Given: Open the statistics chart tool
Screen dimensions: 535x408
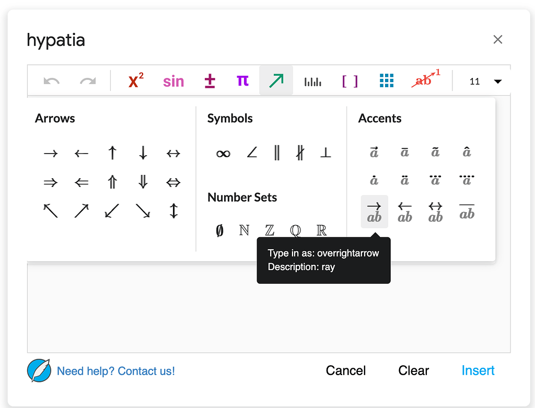Looking at the screenshot, I should [x=312, y=80].
